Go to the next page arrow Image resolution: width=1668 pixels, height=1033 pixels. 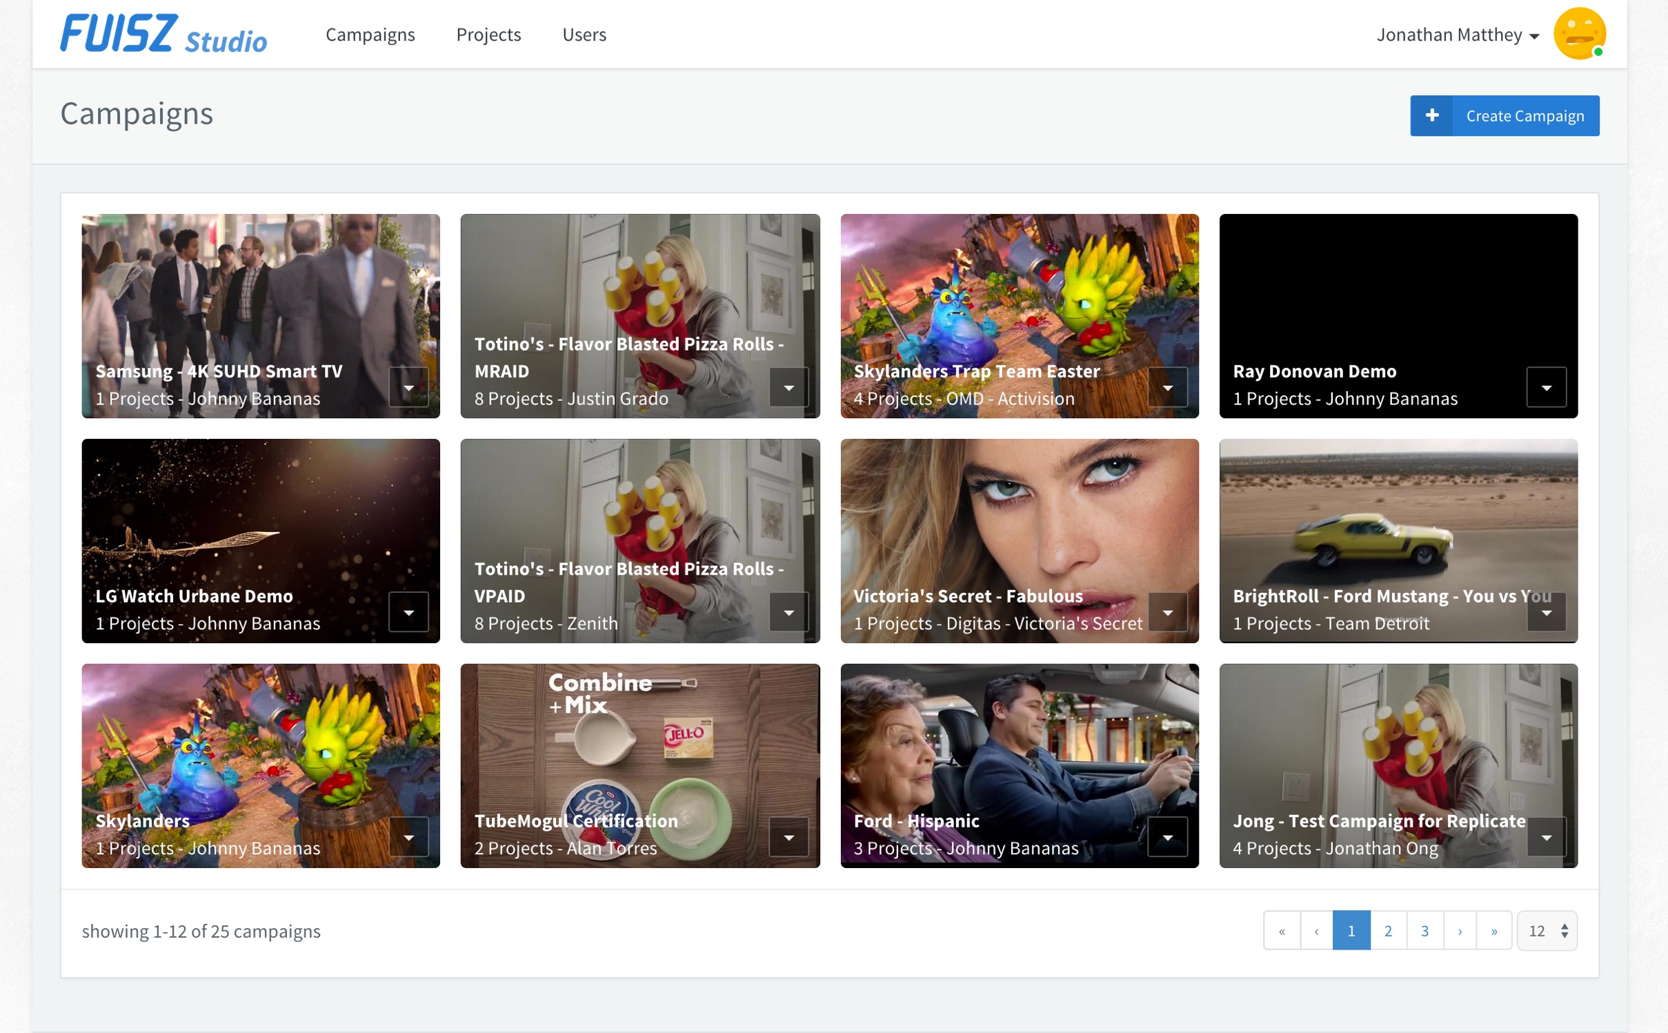(x=1459, y=931)
